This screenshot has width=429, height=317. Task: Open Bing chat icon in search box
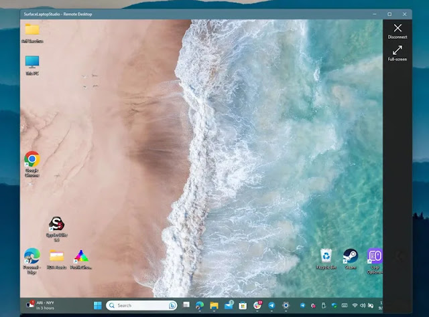(x=172, y=306)
